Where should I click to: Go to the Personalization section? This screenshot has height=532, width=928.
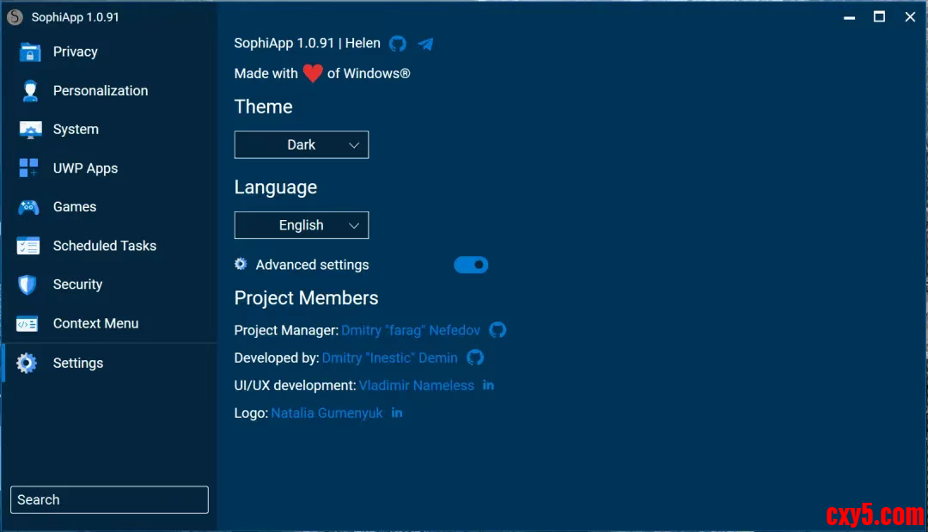[x=100, y=91]
